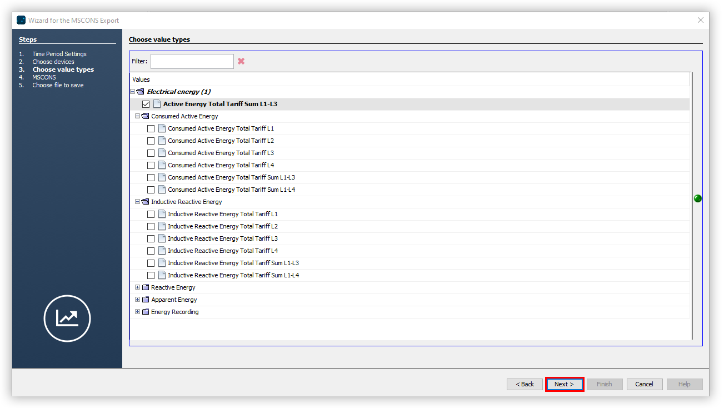Click the folder icon beside Consumed Active Energy

pyautogui.click(x=145, y=116)
